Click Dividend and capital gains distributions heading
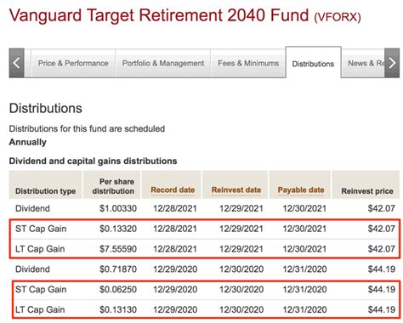Image resolution: width=403 pixels, height=323 pixels. tap(93, 161)
